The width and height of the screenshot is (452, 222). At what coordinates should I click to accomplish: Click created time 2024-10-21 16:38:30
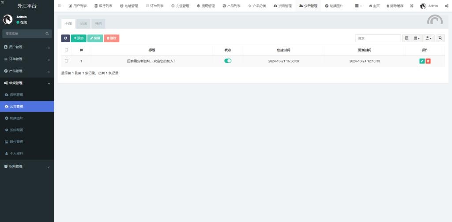tap(283, 61)
